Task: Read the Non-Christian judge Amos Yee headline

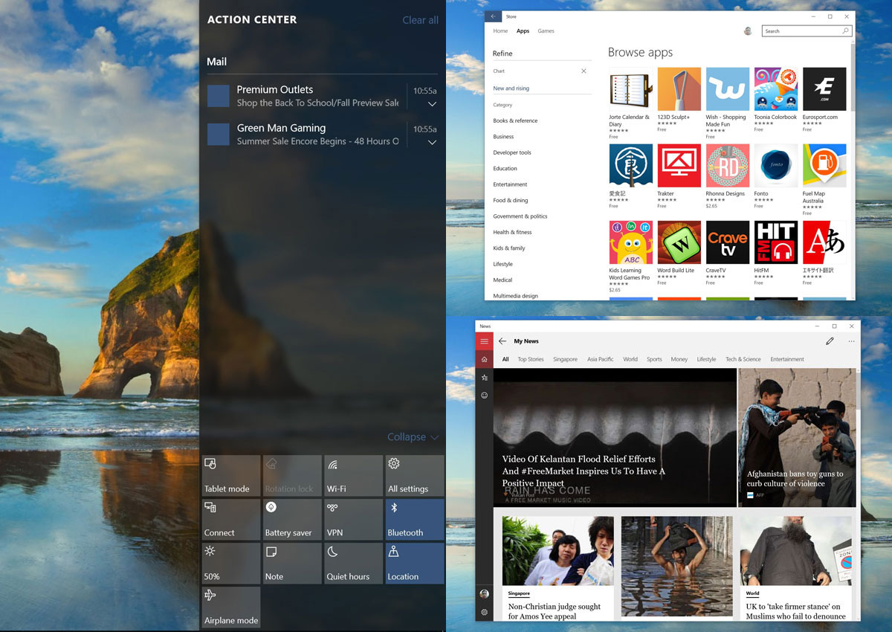Action: [555, 611]
